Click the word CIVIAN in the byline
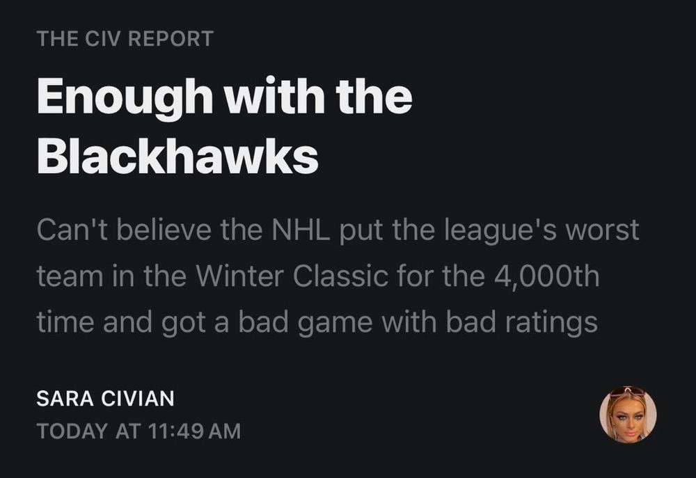 click(x=138, y=399)
